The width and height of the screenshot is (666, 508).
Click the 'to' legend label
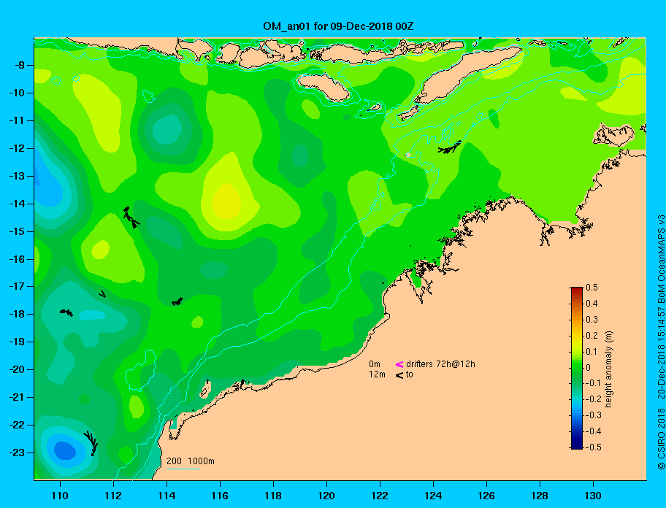(x=410, y=374)
